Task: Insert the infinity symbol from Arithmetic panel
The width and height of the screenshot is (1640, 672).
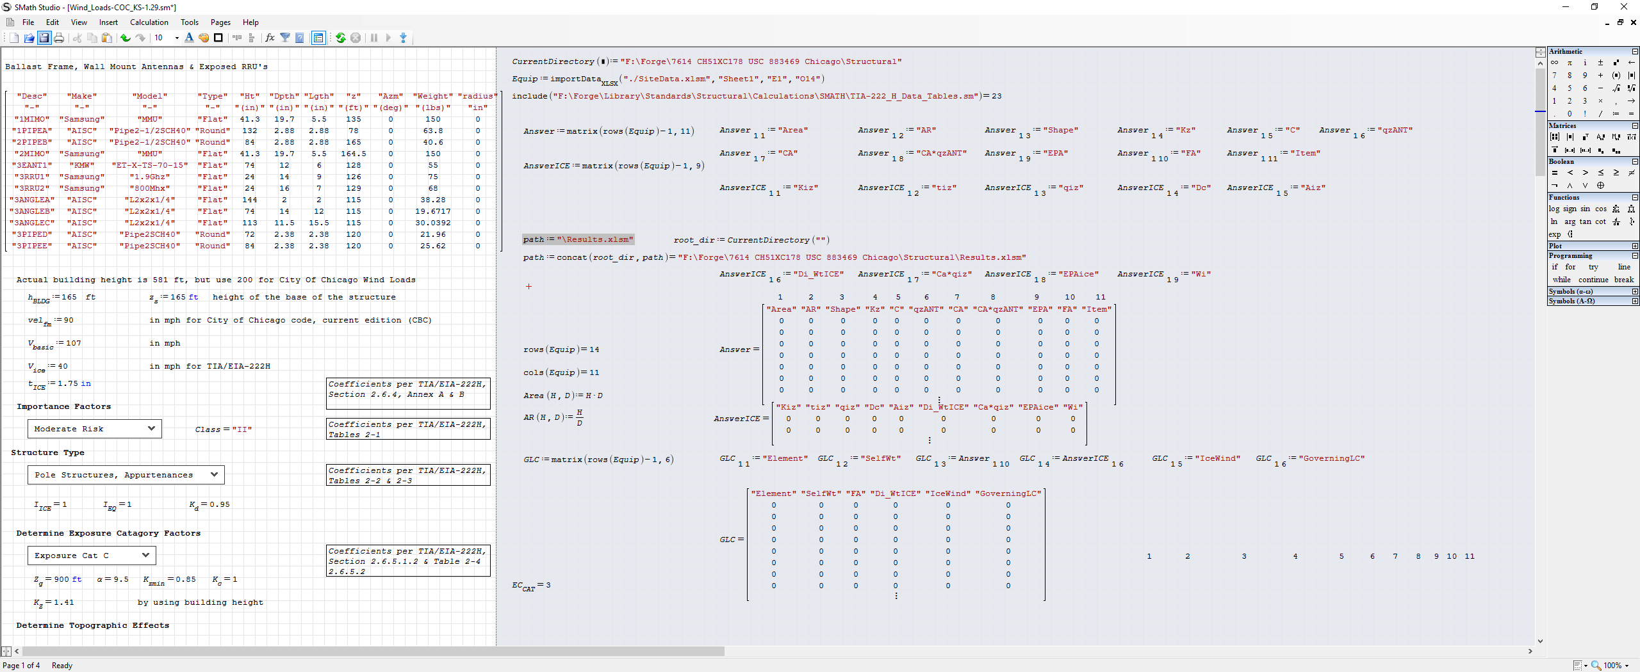Action: click(x=1554, y=63)
